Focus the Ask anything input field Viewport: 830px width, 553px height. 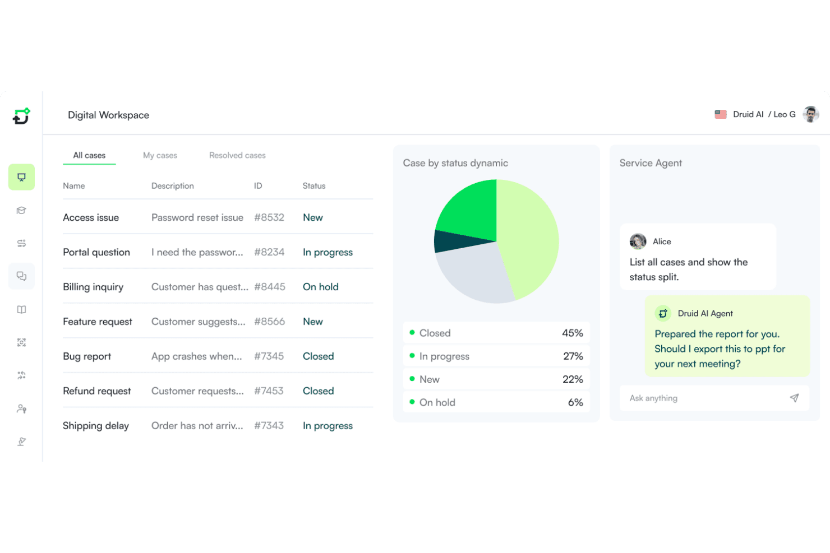pyautogui.click(x=714, y=398)
